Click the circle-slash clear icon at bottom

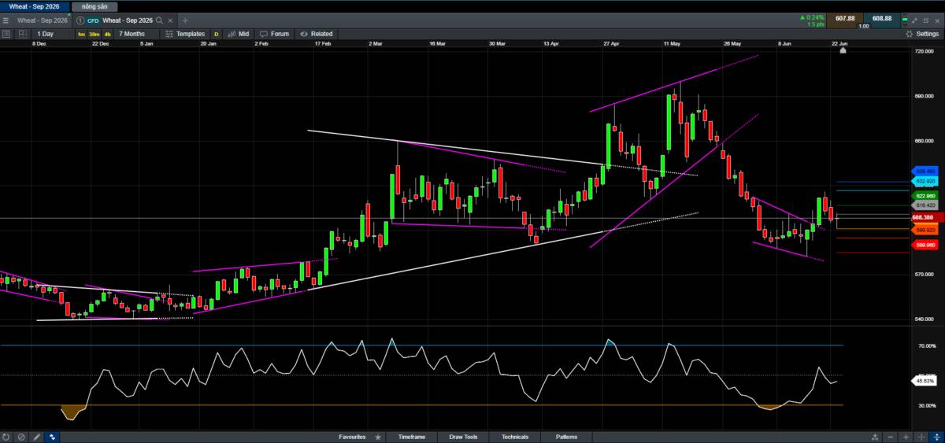click(x=21, y=437)
